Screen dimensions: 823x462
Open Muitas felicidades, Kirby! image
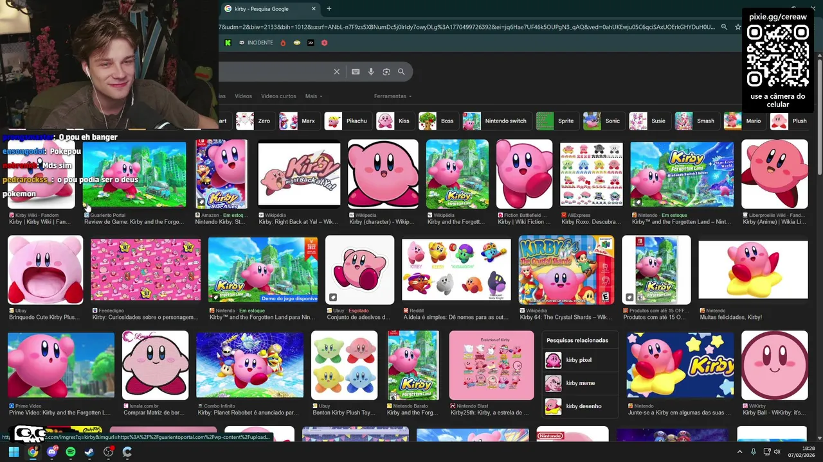753,269
